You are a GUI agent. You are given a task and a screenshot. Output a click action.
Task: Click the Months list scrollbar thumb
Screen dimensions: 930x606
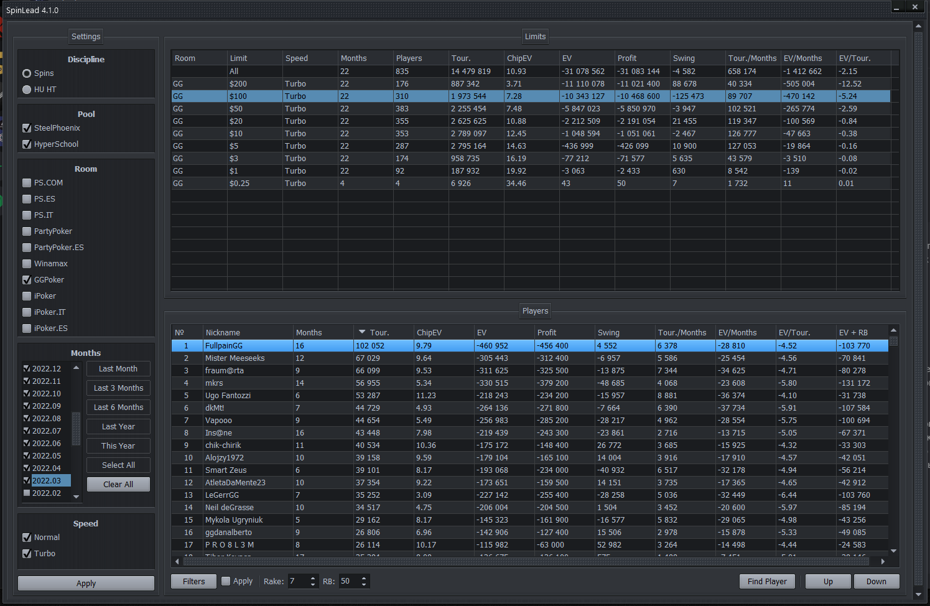[76, 429]
